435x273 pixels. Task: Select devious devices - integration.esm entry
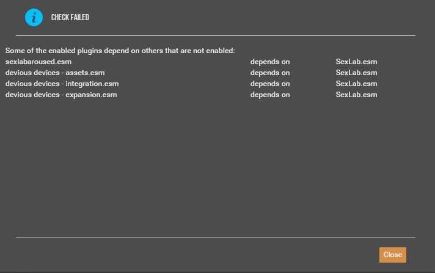coord(62,84)
